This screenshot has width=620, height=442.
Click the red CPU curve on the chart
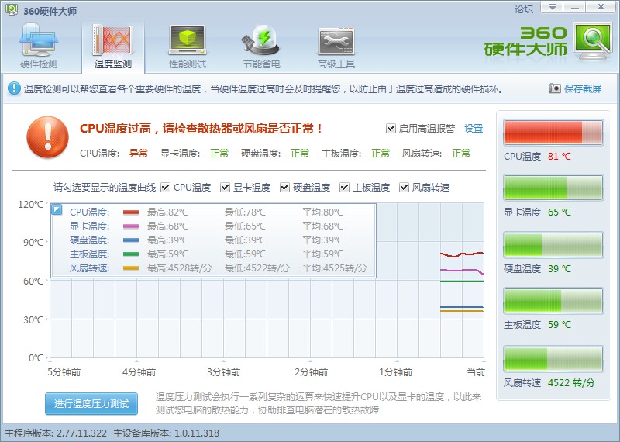pyautogui.click(x=461, y=254)
